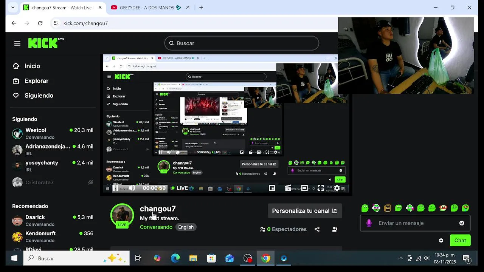Select the red clown-hair emote

(x=443, y=208)
